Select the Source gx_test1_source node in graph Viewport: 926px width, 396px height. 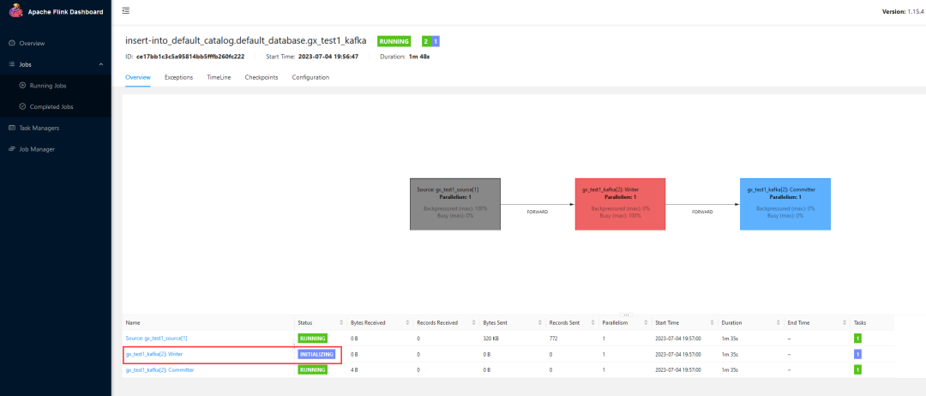[455, 204]
